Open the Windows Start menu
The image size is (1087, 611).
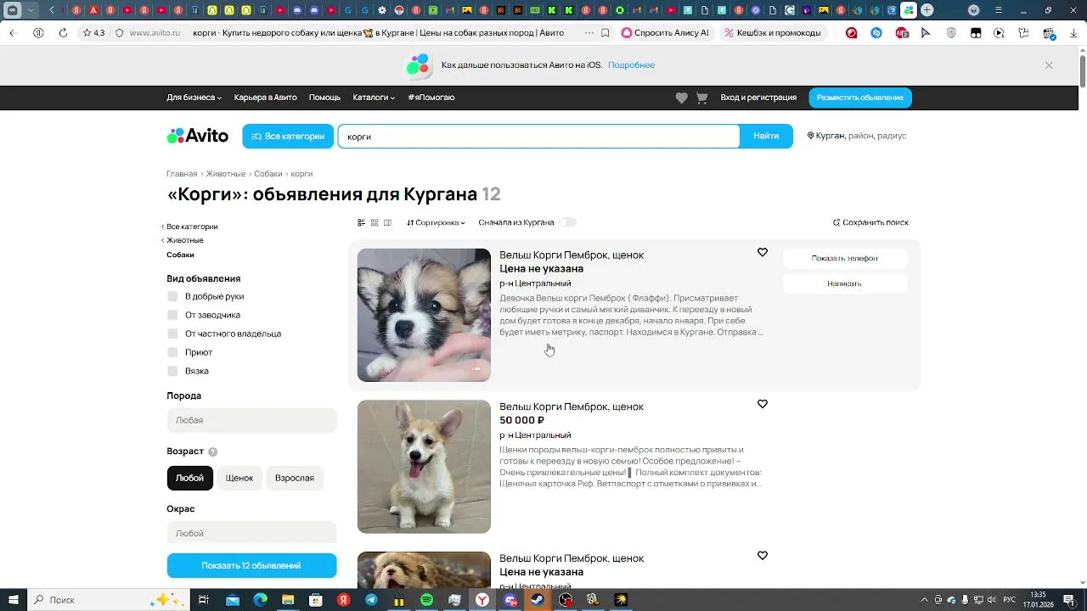13,600
